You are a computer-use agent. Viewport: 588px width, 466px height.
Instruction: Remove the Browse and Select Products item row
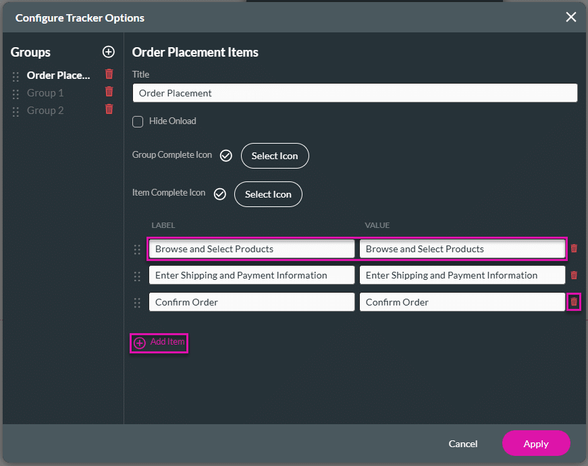[573, 248]
